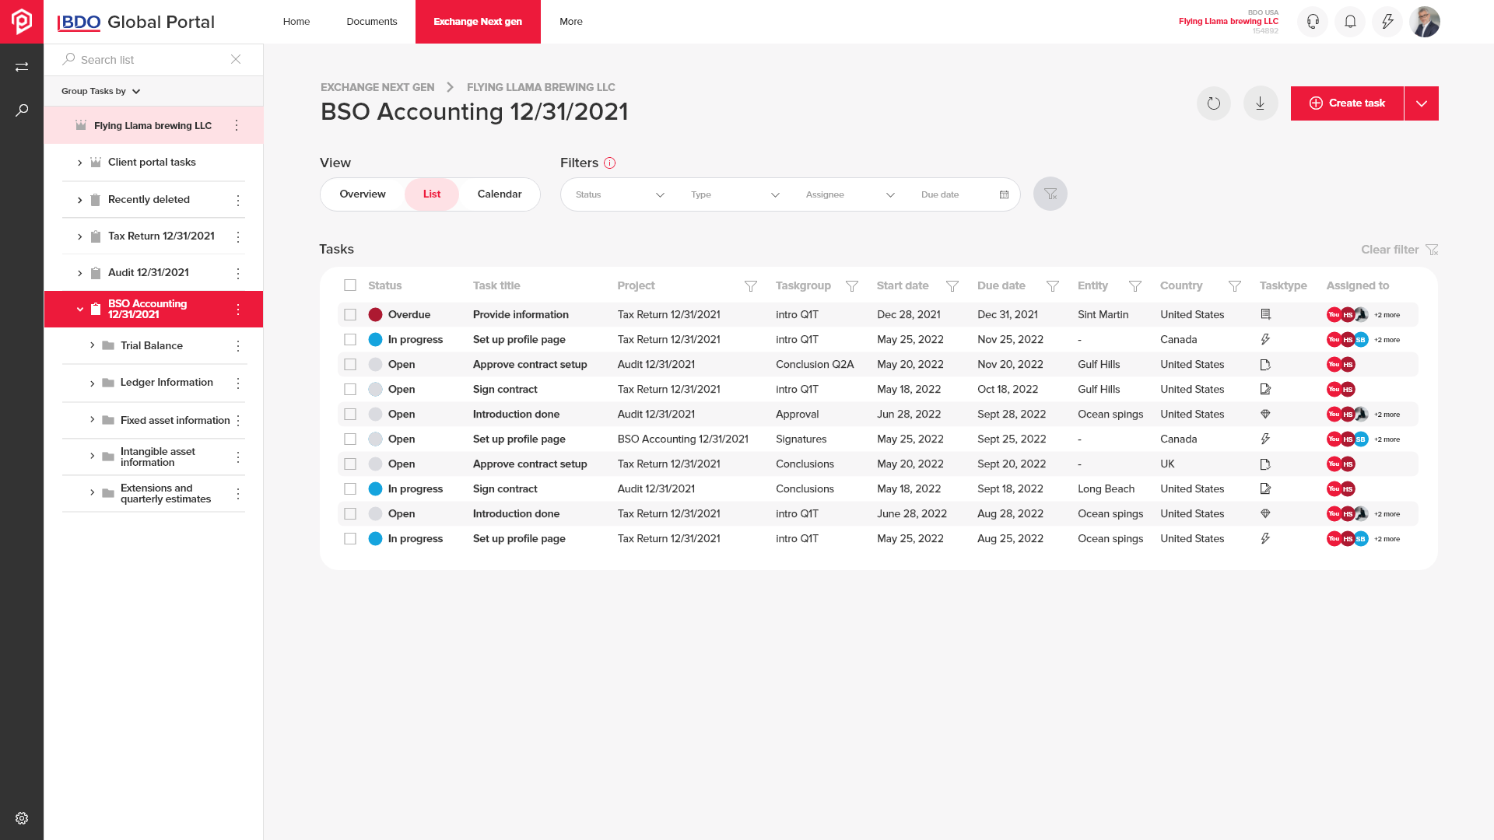Screen dimensions: 1494x840
Task: Open options menu for Recently deleted
Action: 238,200
